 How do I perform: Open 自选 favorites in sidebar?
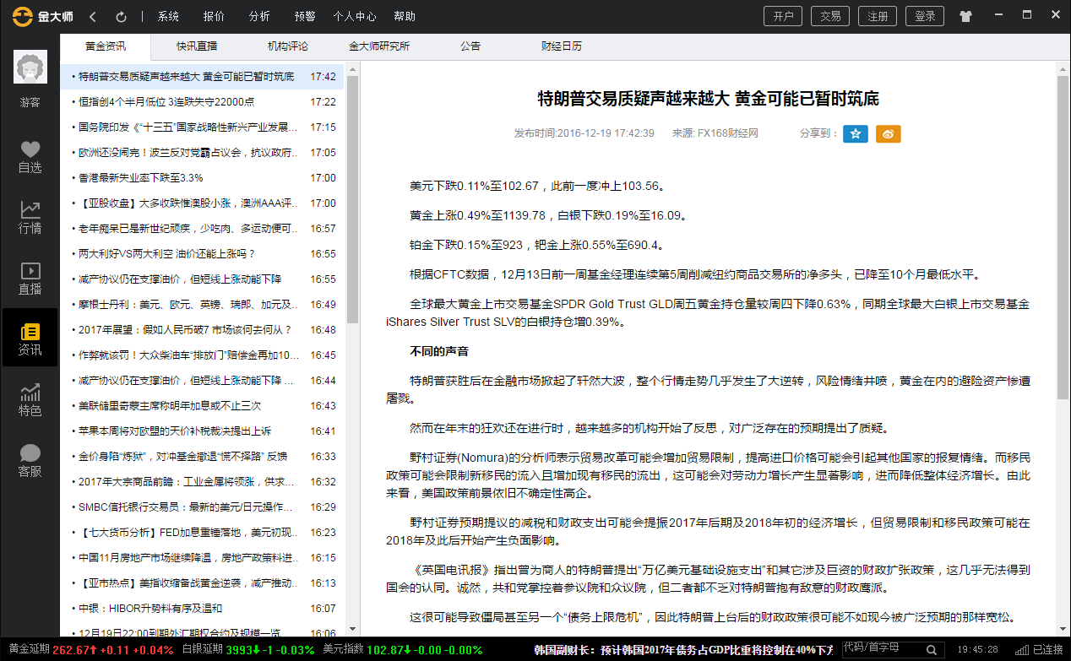(x=30, y=157)
